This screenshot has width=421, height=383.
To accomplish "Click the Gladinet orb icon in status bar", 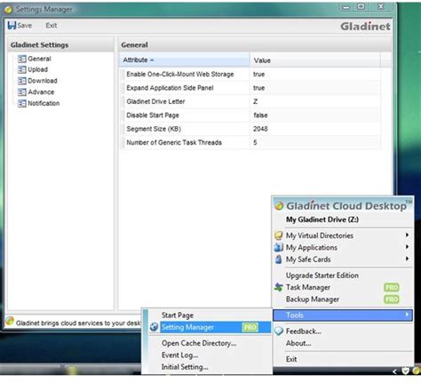I will click(10, 321).
